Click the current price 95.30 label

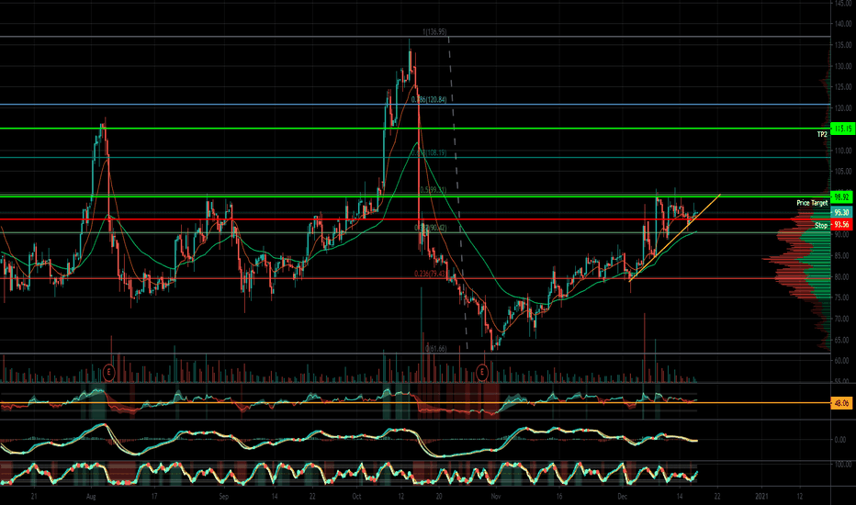[x=842, y=212]
